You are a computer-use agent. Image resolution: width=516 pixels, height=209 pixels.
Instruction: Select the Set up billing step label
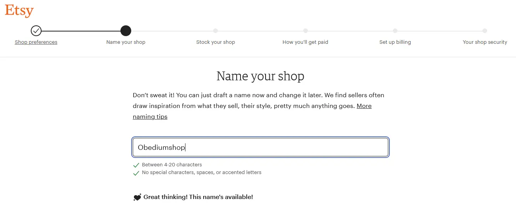tap(395, 42)
